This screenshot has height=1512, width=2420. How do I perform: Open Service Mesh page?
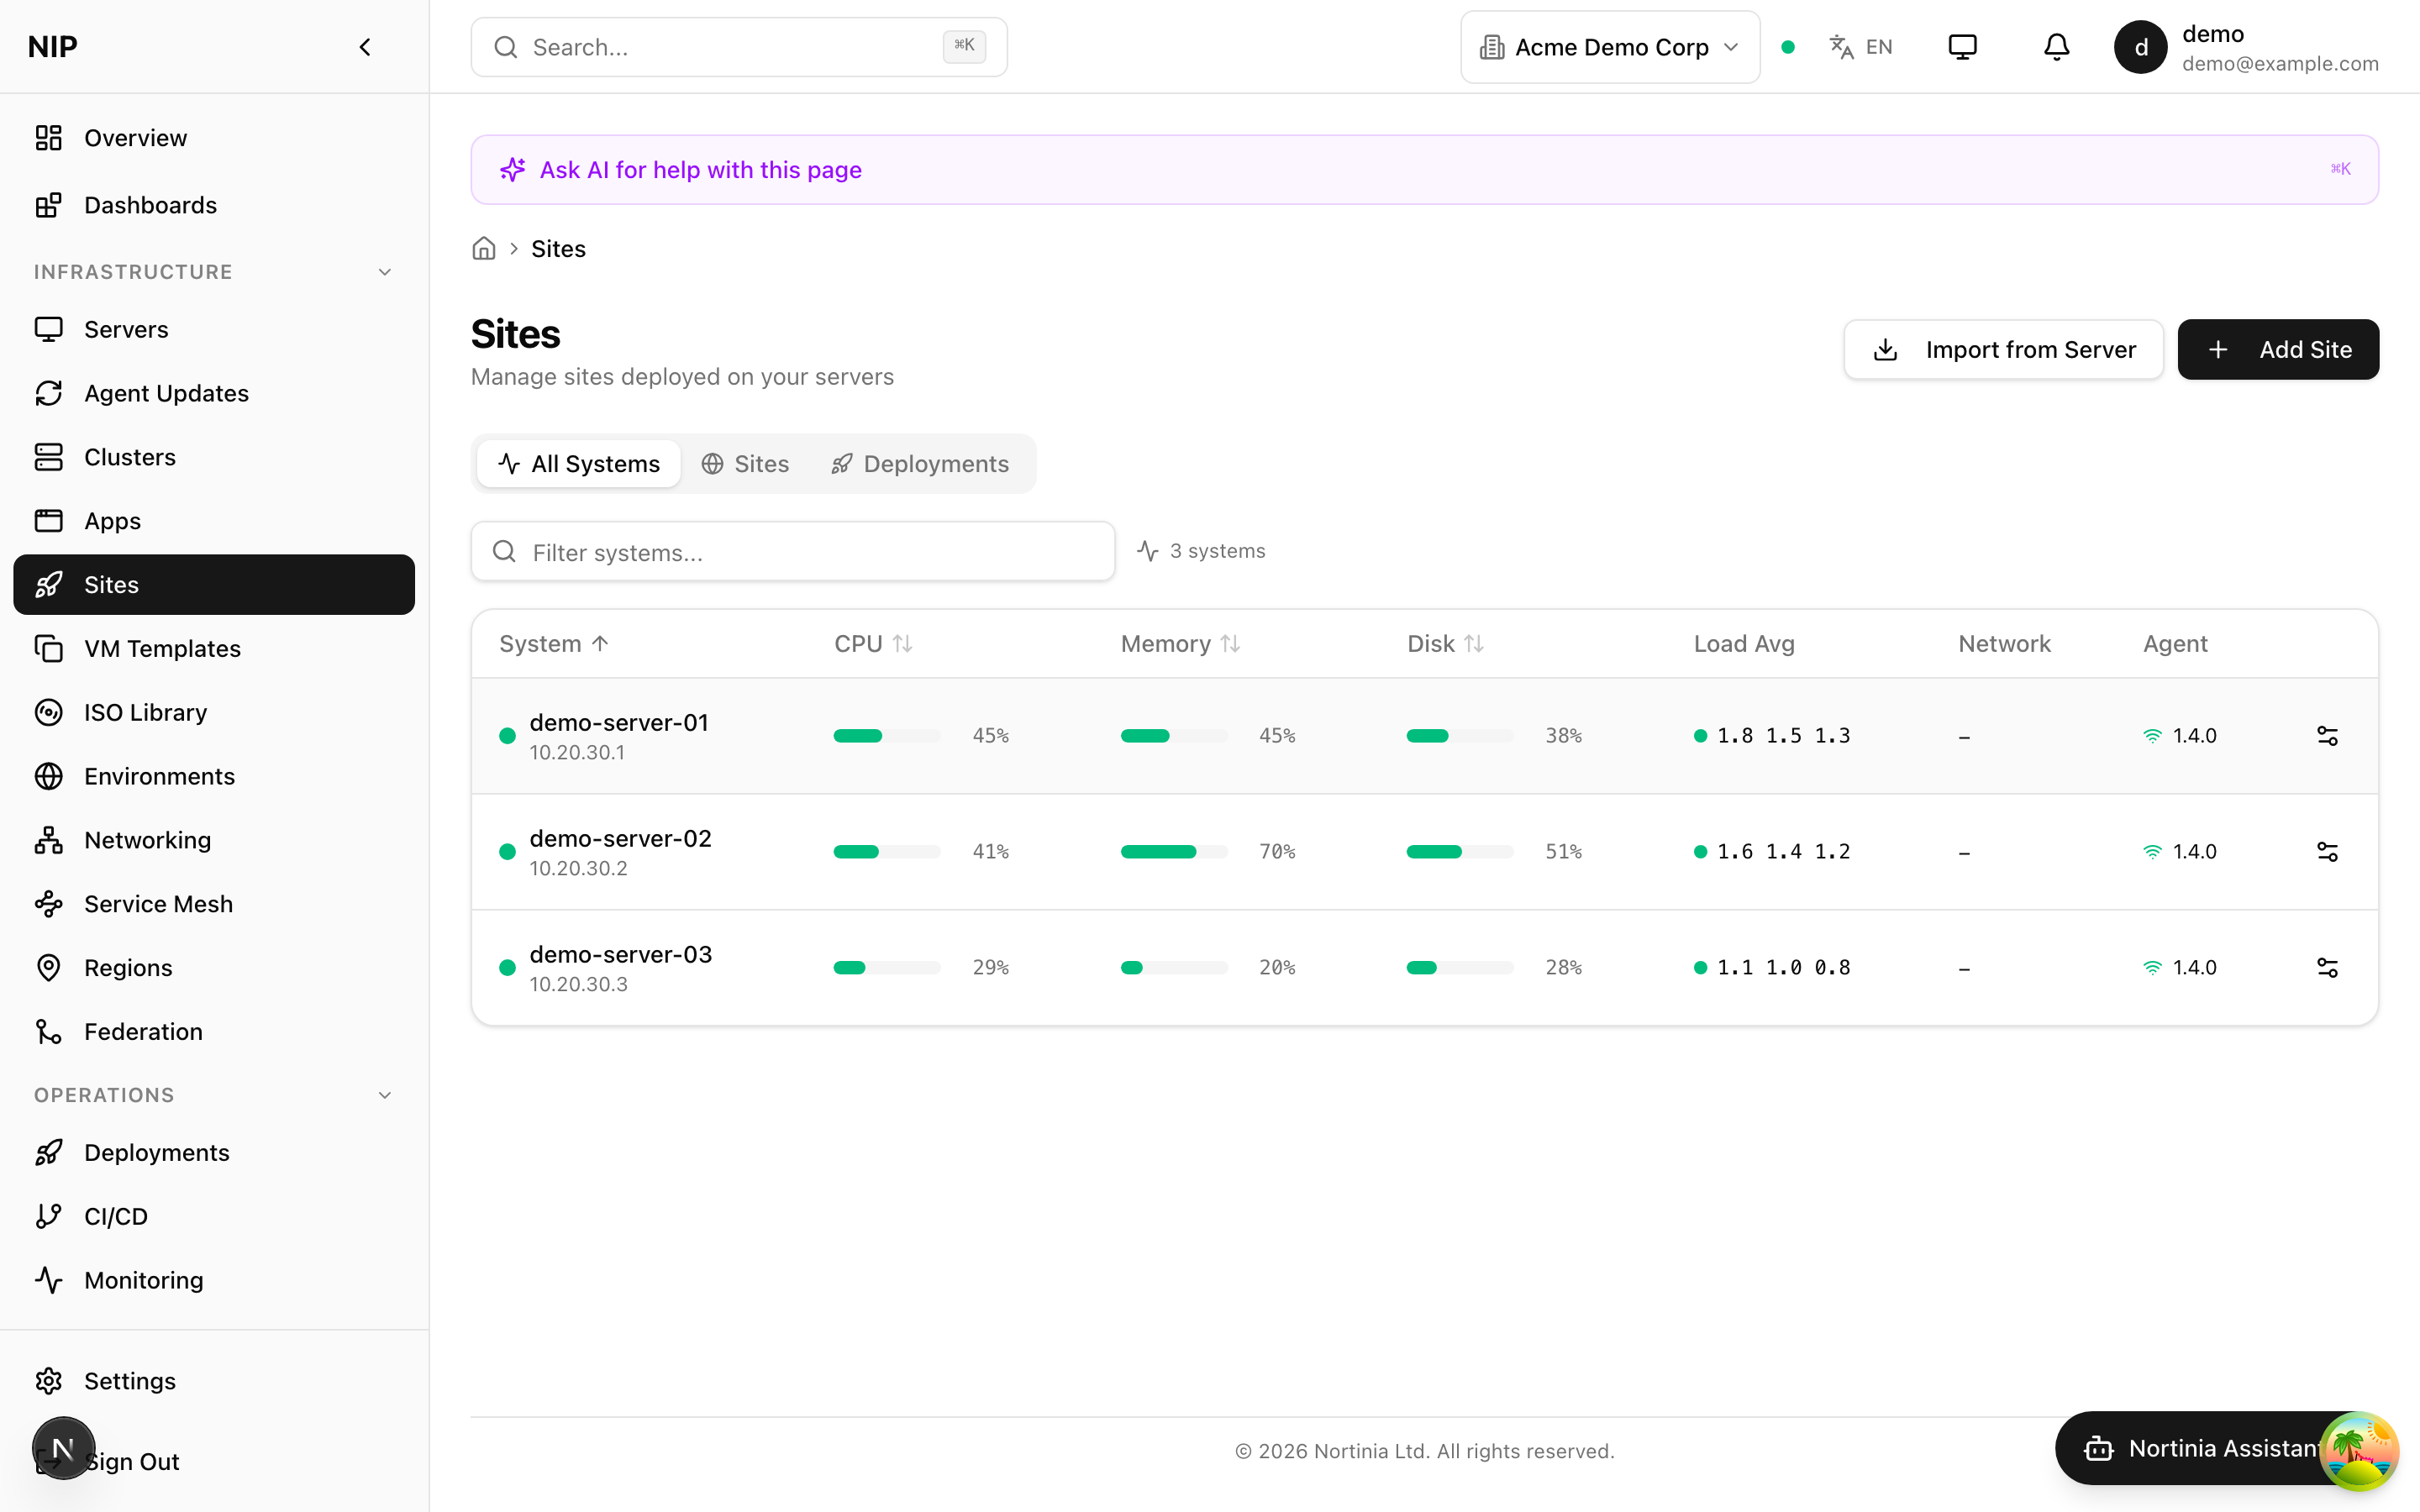coord(214,904)
